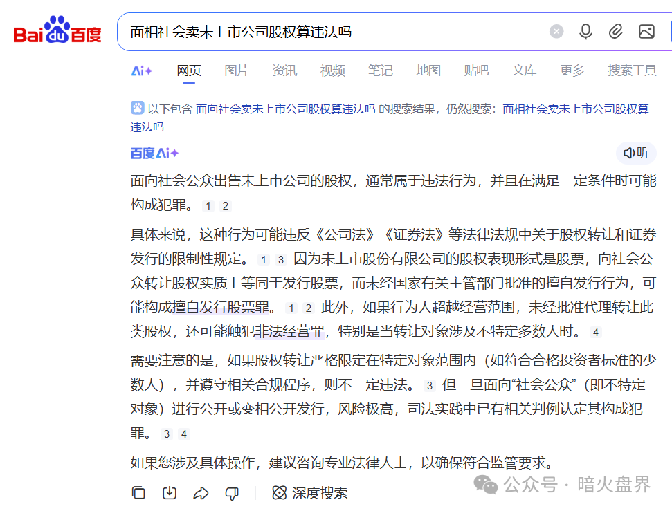Open camera image search icon

[x=647, y=31]
